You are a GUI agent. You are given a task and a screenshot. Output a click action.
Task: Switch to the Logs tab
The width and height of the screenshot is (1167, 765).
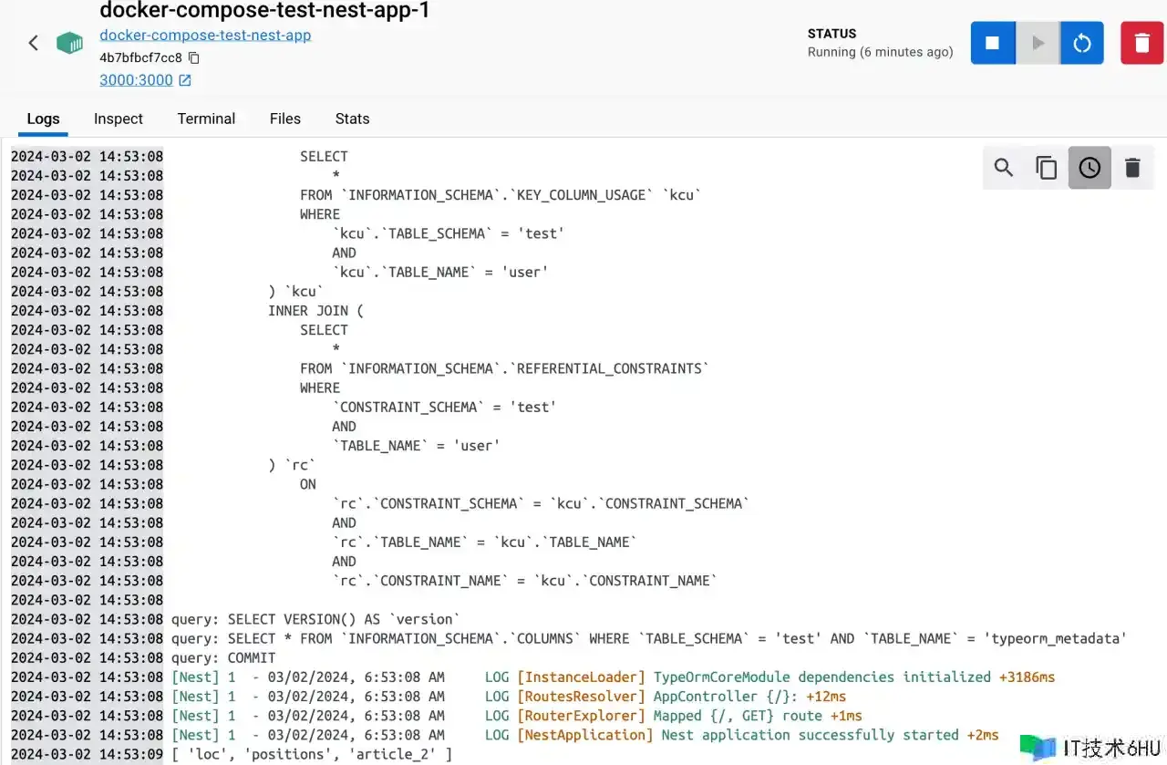(x=43, y=119)
